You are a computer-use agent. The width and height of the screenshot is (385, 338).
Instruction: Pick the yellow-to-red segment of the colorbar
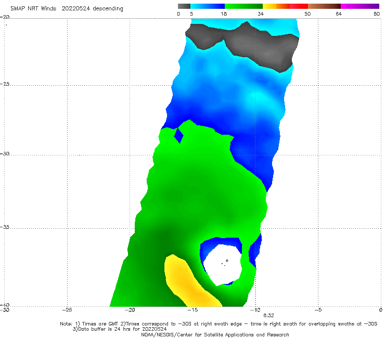285,6
